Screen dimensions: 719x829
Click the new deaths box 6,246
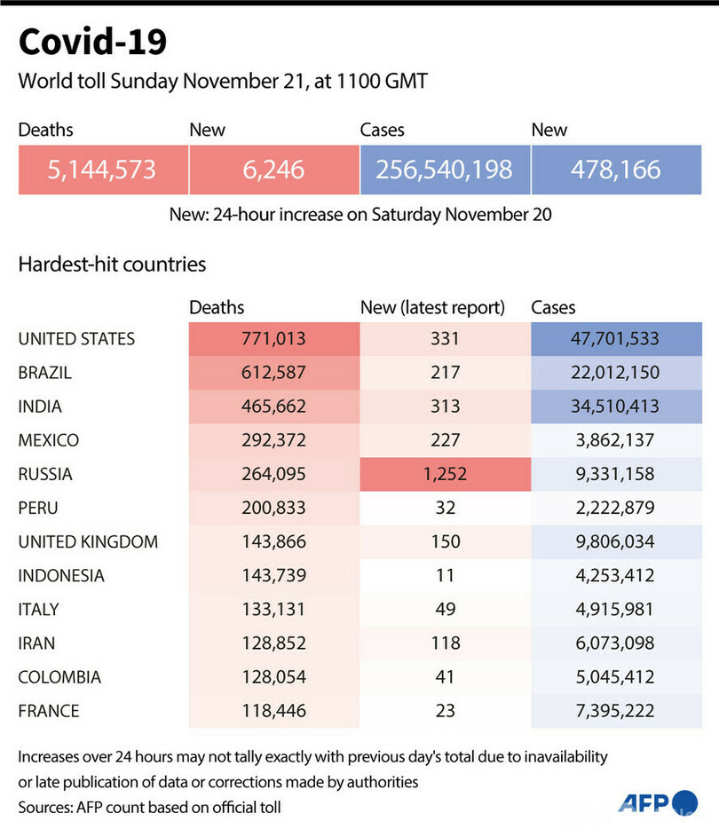pos(273,169)
